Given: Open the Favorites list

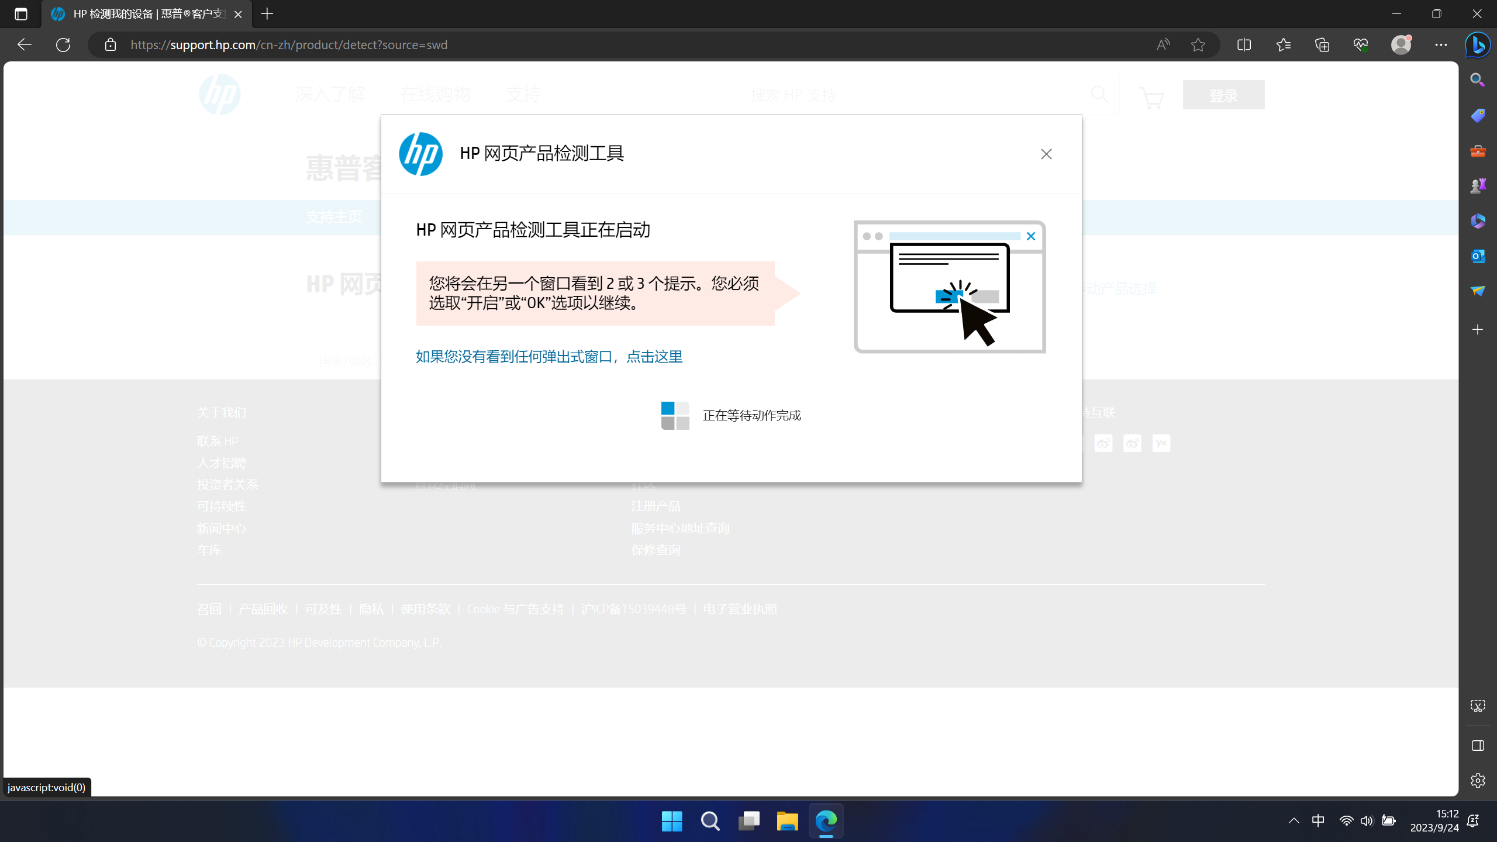Looking at the screenshot, I should [x=1283, y=45].
